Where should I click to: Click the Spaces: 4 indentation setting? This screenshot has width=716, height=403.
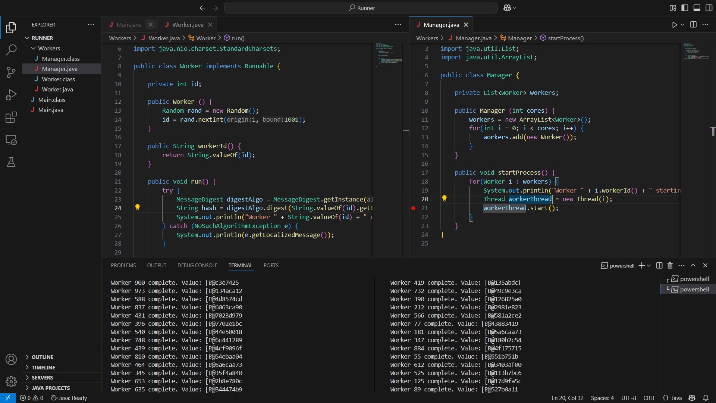(x=602, y=398)
